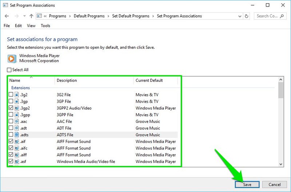Click the Cancel button

pyautogui.click(x=275, y=184)
